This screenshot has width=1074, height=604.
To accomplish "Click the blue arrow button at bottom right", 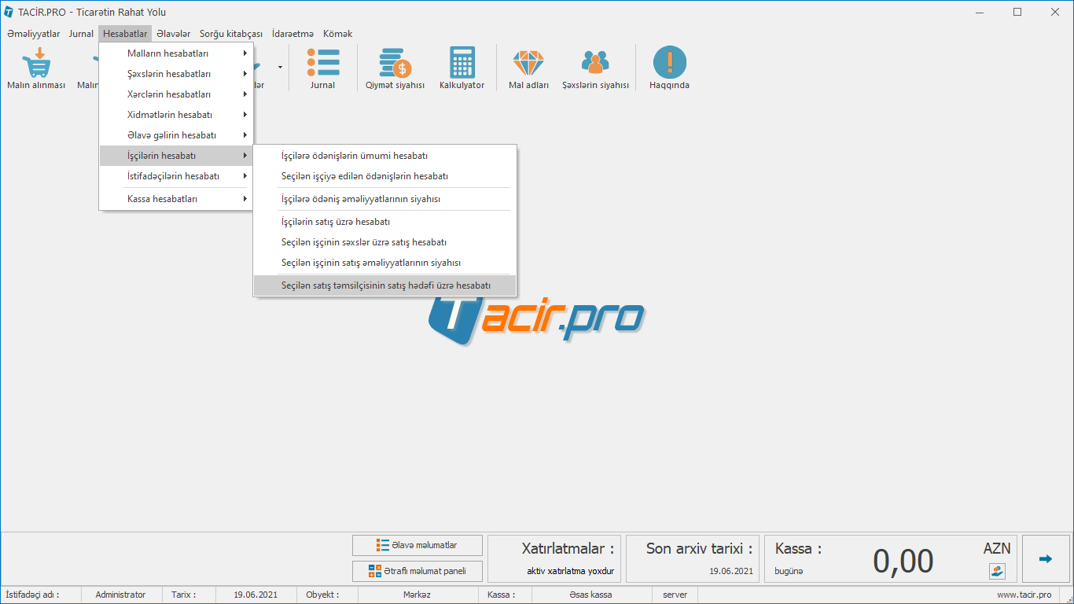I will pyautogui.click(x=1046, y=559).
